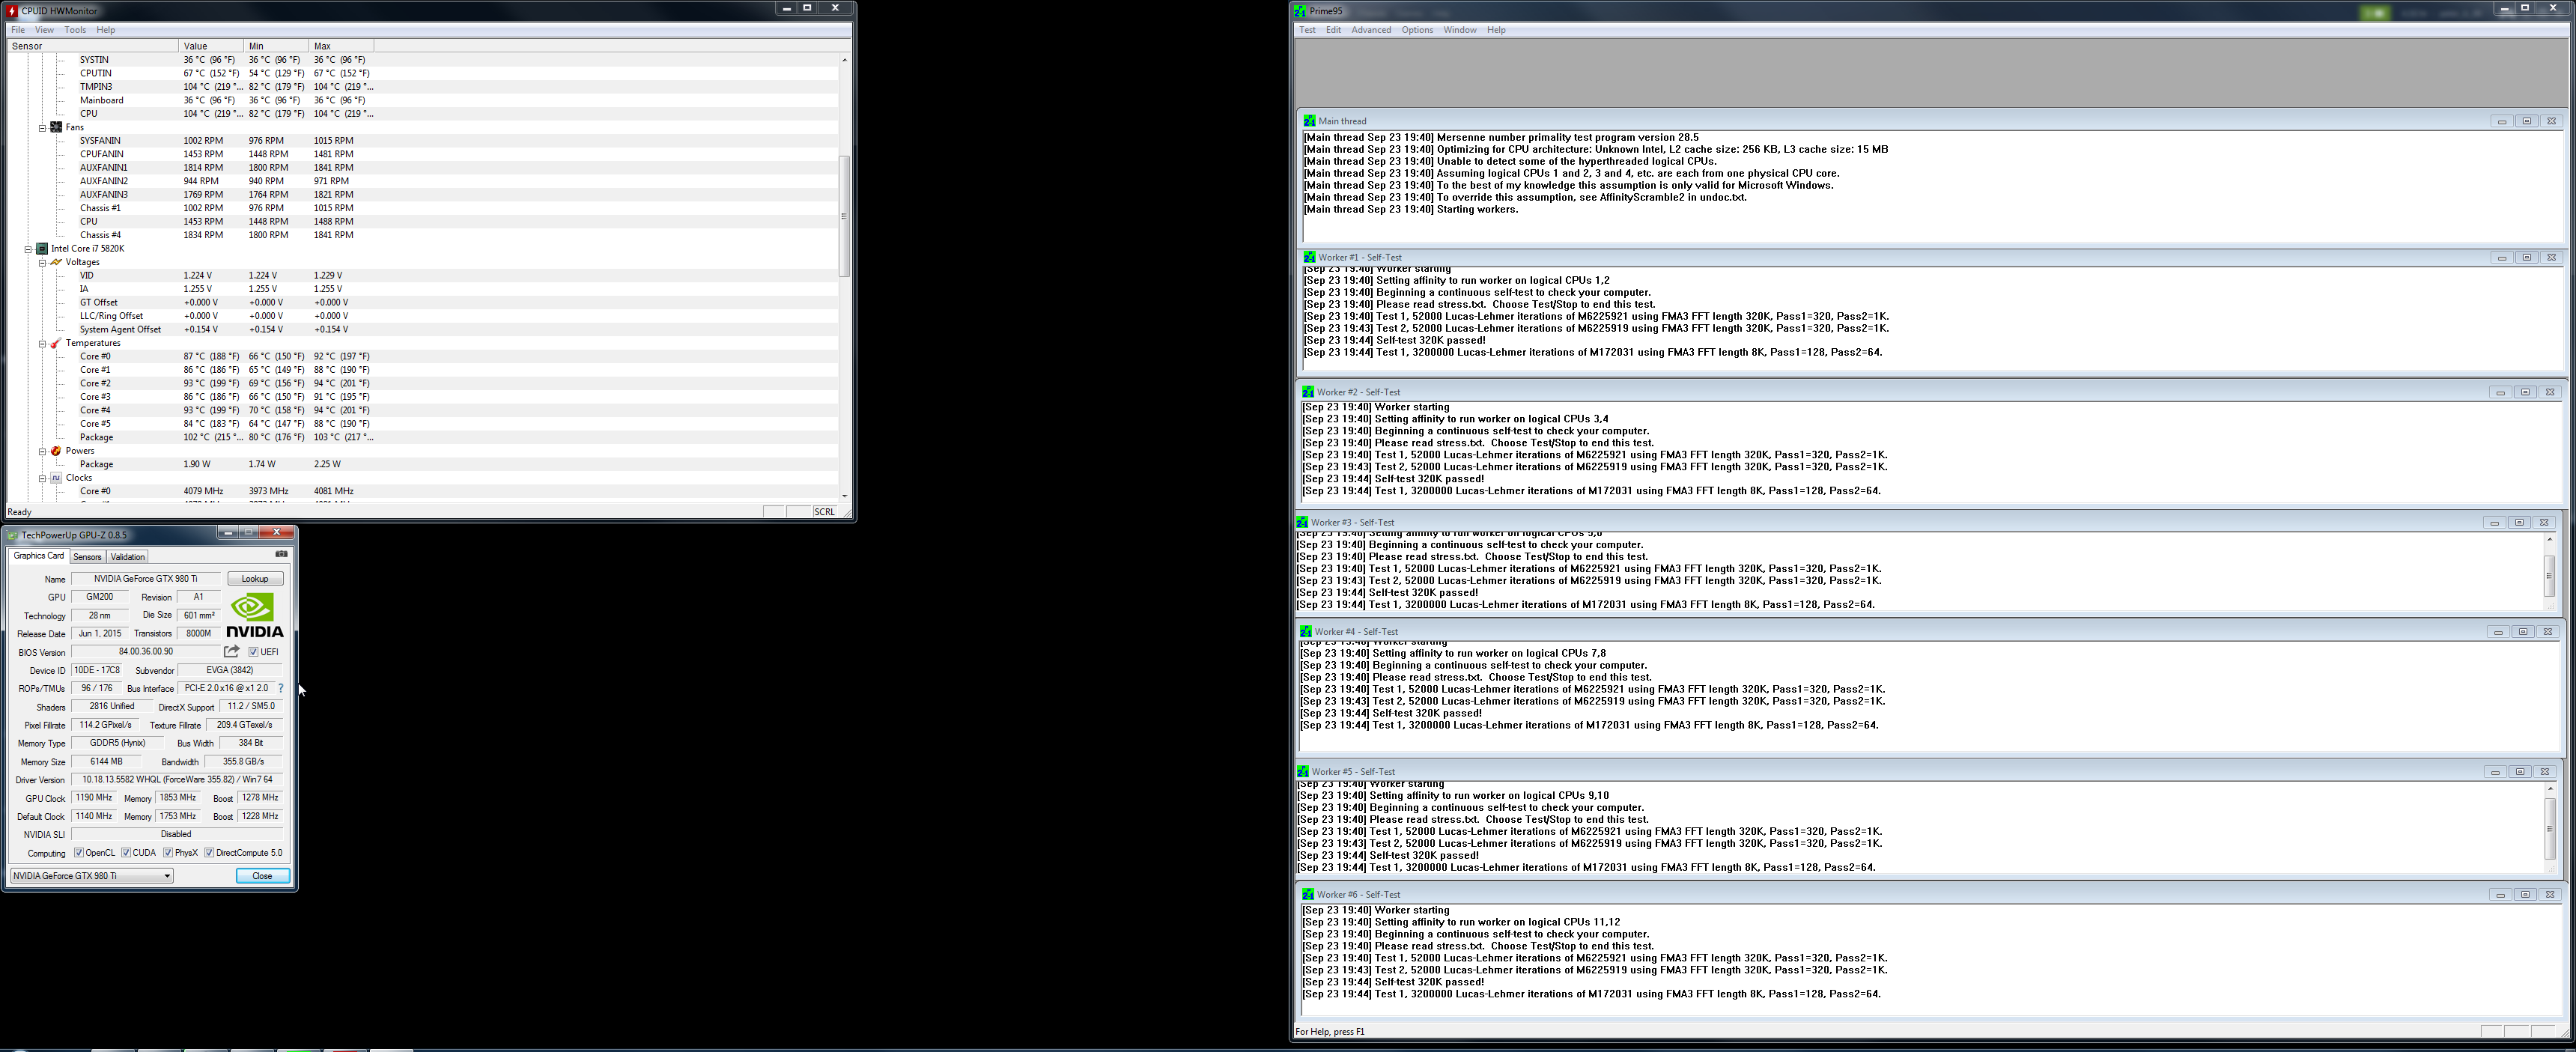
Task: Switch to the Validation tab in GPU-Z
Action: pos(127,557)
